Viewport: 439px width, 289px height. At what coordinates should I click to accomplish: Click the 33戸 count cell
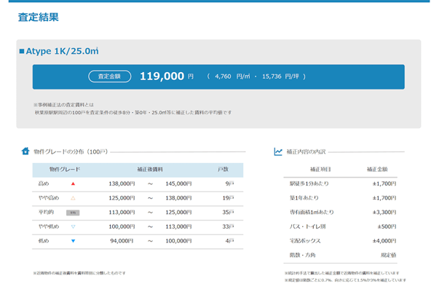(228, 226)
